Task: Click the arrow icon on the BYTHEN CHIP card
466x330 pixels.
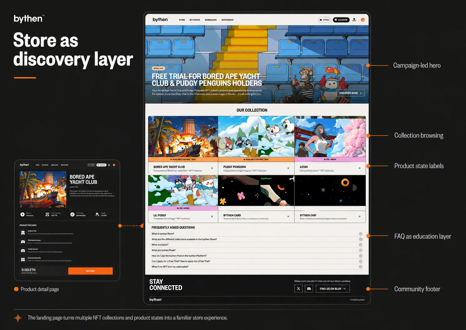Action: (x=359, y=216)
